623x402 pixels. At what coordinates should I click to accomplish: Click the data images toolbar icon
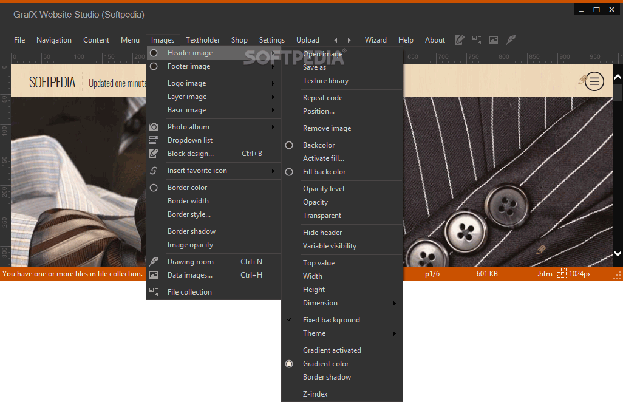[494, 39]
